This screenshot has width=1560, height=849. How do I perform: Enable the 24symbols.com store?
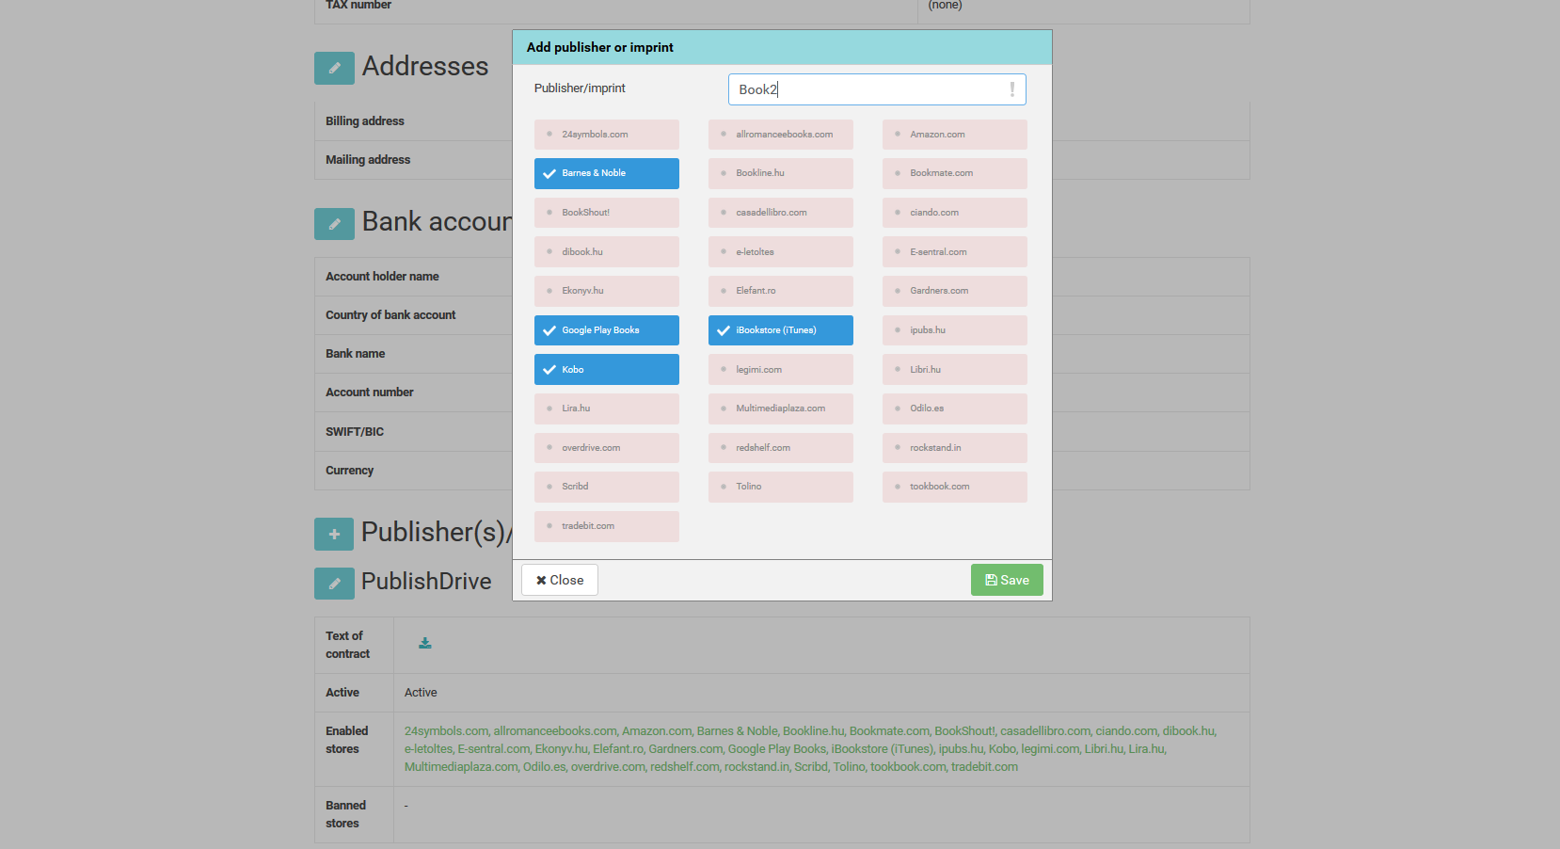(x=607, y=135)
